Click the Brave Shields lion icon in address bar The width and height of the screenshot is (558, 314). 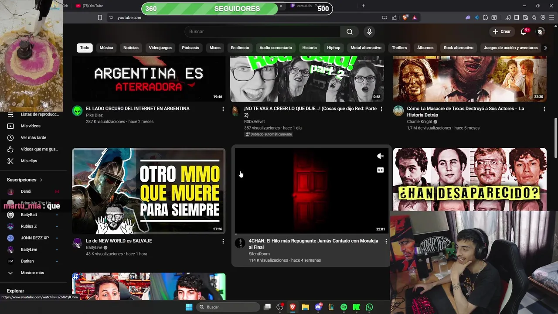pyautogui.click(x=405, y=17)
